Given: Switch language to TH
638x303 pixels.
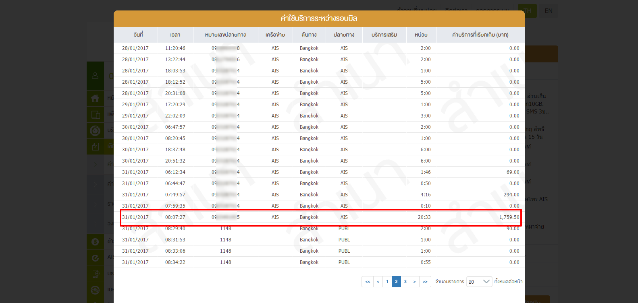Looking at the screenshot, I should point(527,11).
